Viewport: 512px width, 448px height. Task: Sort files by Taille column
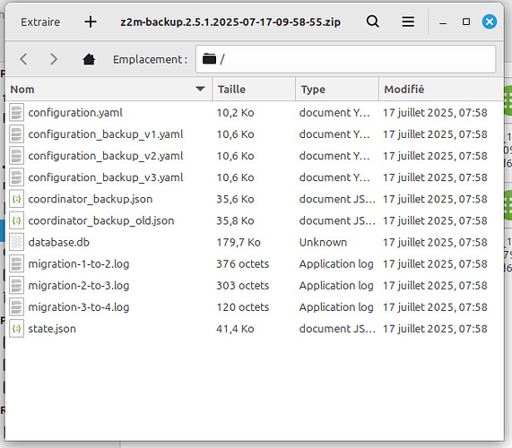(254, 89)
